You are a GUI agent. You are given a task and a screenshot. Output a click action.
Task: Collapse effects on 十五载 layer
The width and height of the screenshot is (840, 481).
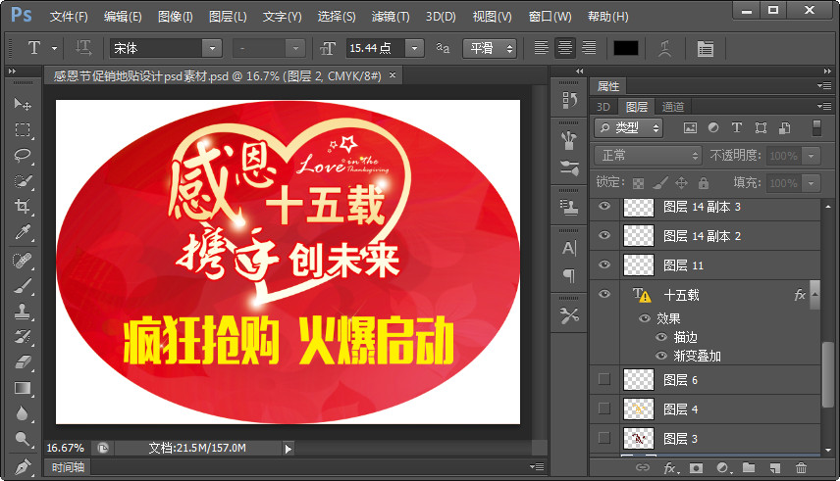tap(814, 294)
